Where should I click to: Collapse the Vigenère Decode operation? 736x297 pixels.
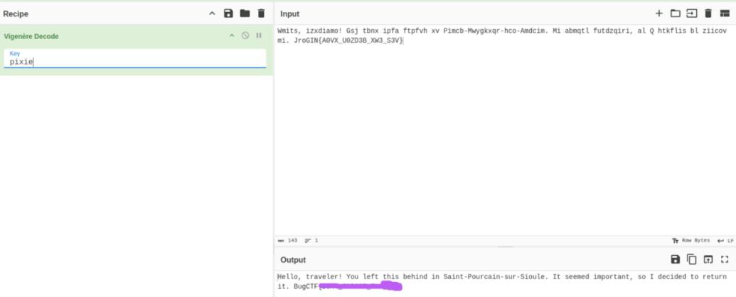tap(231, 36)
